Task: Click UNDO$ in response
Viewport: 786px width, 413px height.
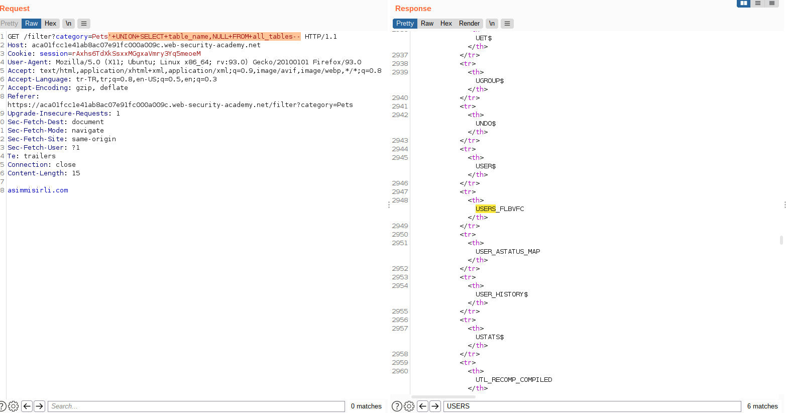Action: (x=486, y=124)
